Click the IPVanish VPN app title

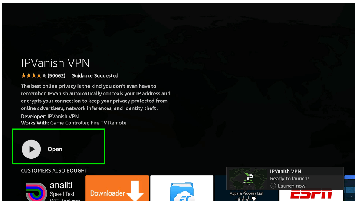(x=55, y=63)
